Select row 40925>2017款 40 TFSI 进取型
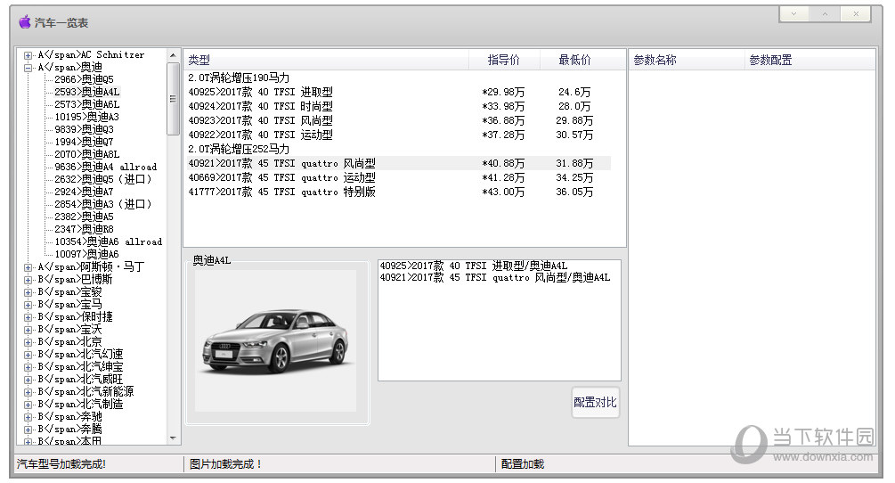The height and width of the screenshot is (483, 895). (x=399, y=93)
